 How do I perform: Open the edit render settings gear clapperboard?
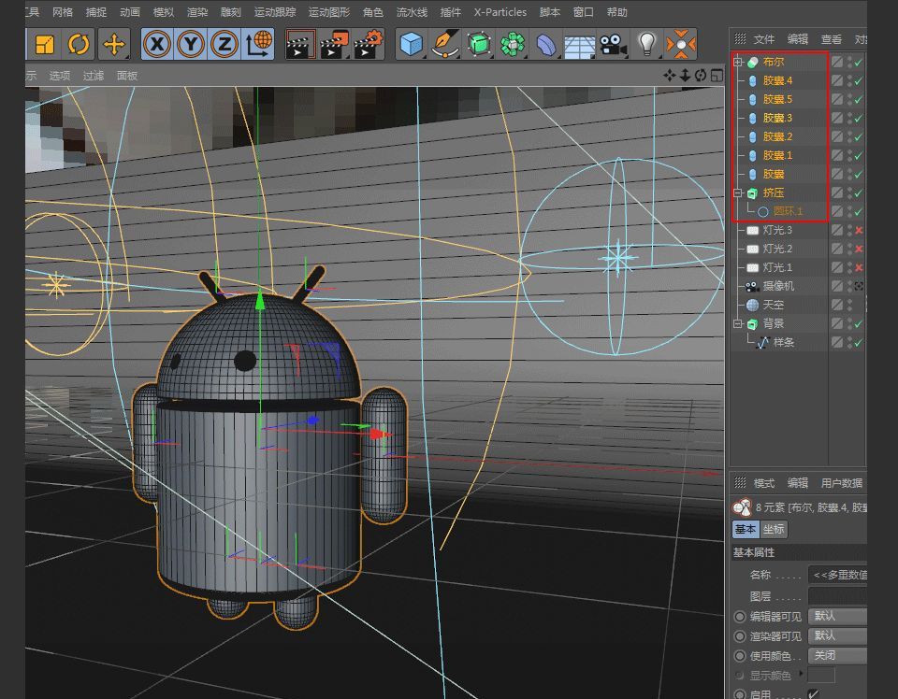pyautogui.click(x=369, y=44)
